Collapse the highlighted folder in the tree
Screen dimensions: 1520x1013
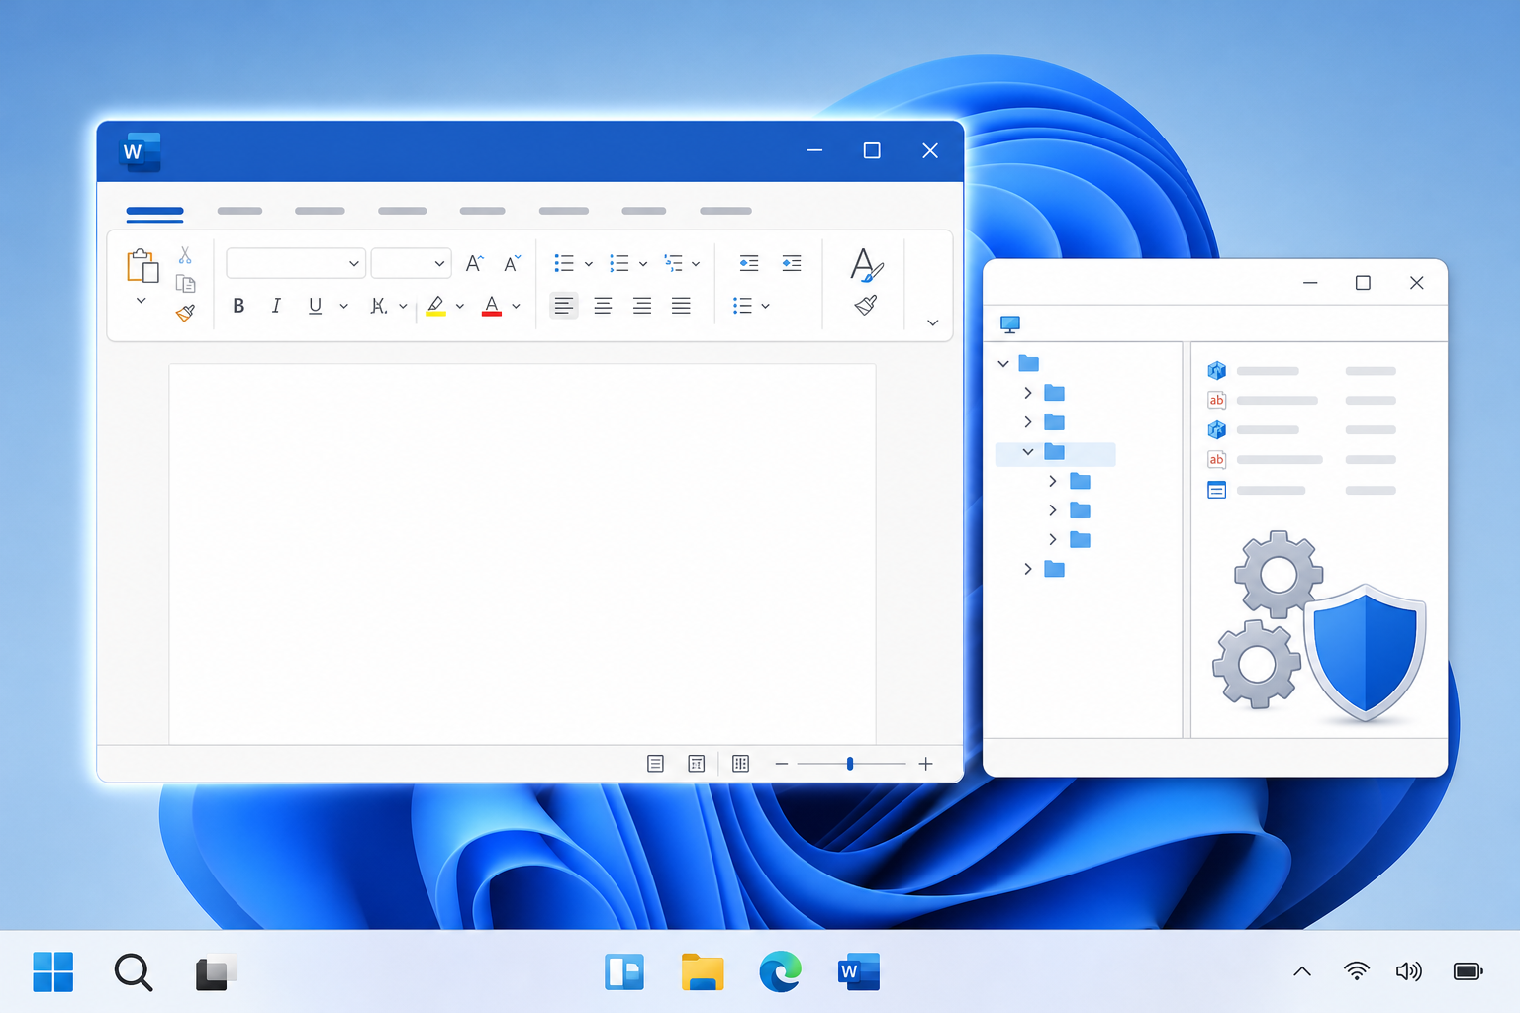[x=1028, y=452]
